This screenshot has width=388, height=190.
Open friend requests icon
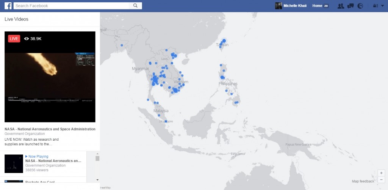tap(341, 6)
